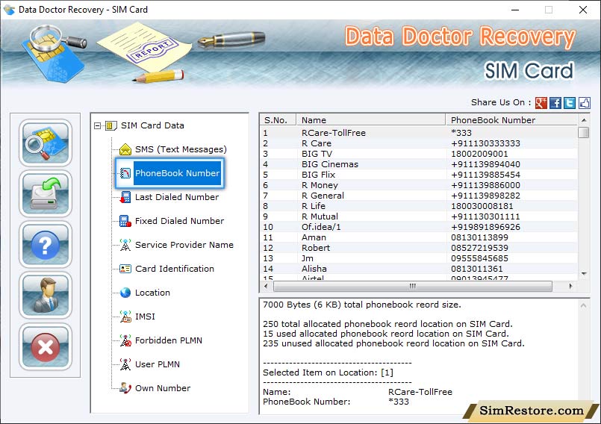Open Last Dialed Number in the tree

click(x=177, y=197)
